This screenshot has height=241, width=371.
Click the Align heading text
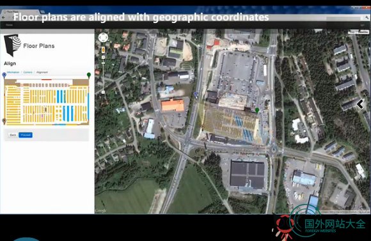(x=10, y=63)
